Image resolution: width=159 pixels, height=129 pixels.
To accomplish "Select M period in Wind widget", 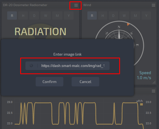I will 135,16.
